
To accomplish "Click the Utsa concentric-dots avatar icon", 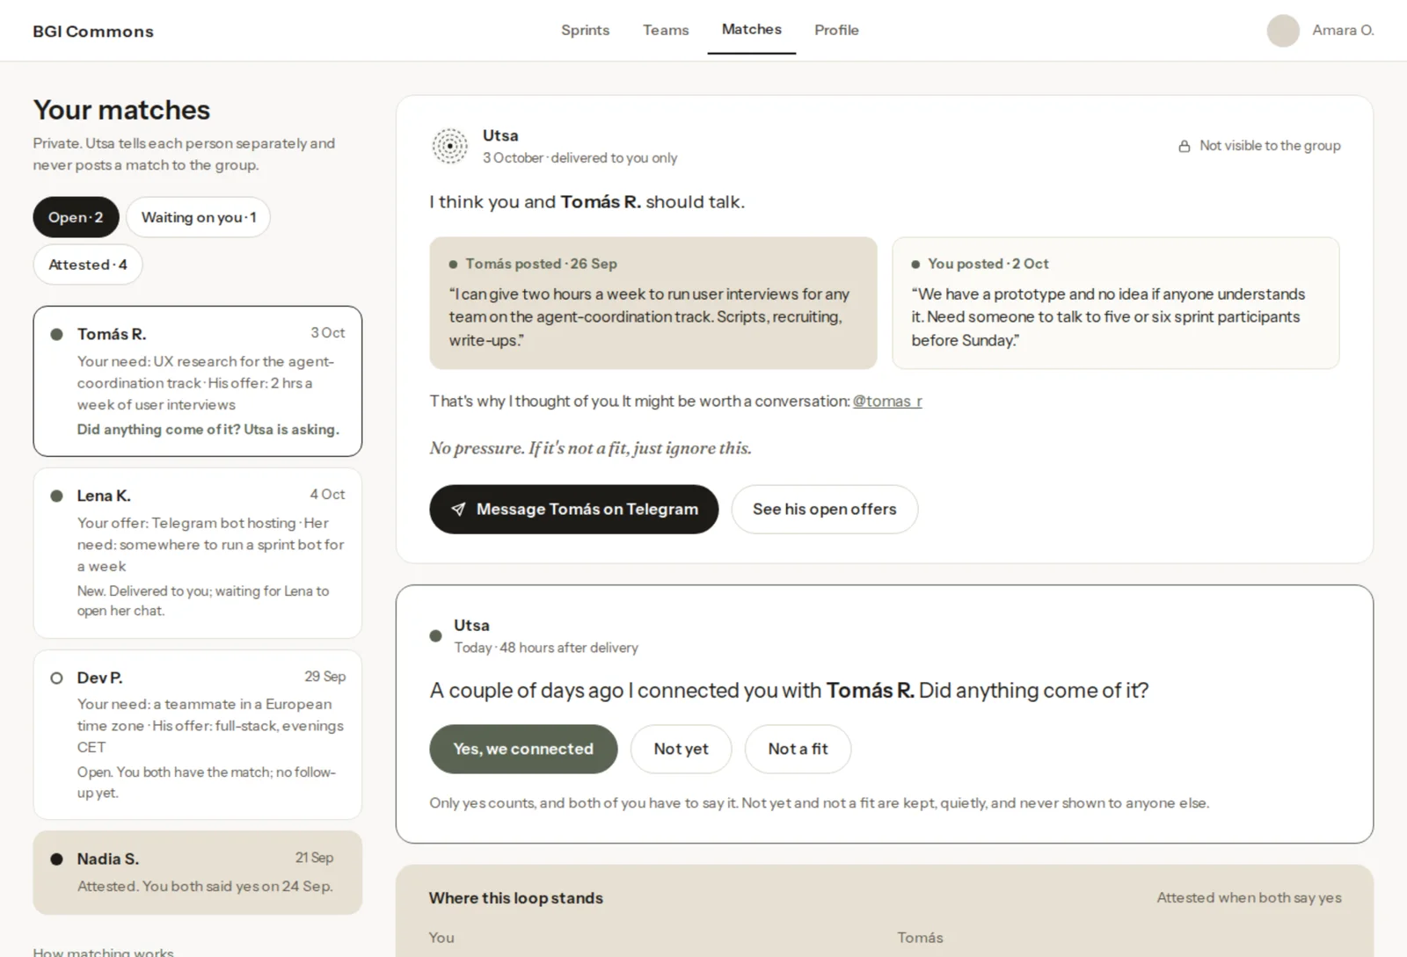I will (449, 146).
